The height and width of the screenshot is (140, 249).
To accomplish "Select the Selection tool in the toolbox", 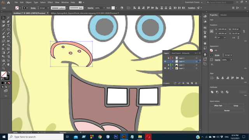I will pos(4,18).
